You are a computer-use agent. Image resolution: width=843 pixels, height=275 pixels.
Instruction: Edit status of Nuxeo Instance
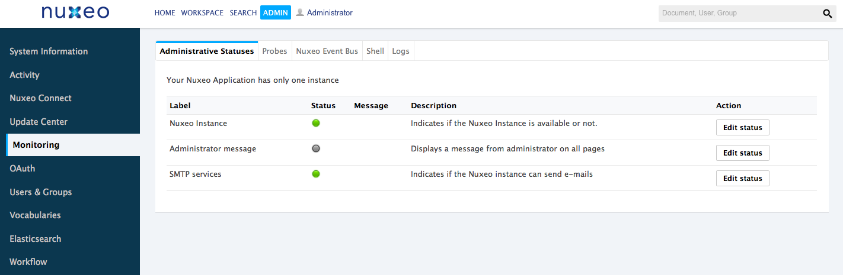[743, 127]
